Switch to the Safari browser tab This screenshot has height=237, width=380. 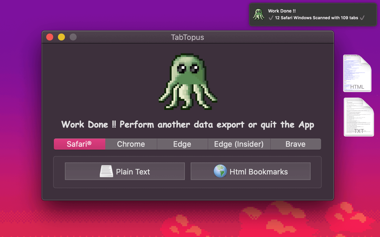(79, 144)
